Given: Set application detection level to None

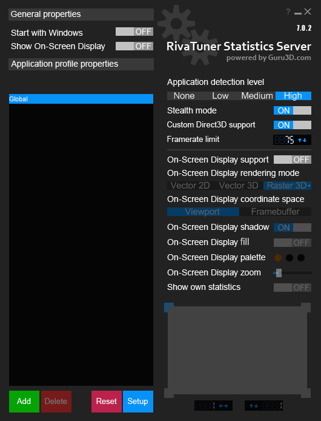Looking at the screenshot, I should pos(184,96).
